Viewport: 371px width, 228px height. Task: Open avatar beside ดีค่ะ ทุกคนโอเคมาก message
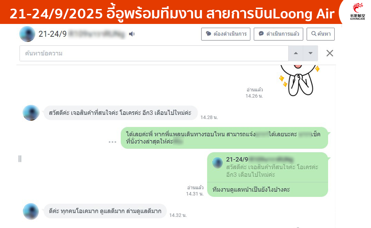pyautogui.click(x=31, y=211)
